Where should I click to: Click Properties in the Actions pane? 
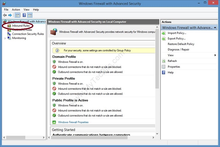174,67
